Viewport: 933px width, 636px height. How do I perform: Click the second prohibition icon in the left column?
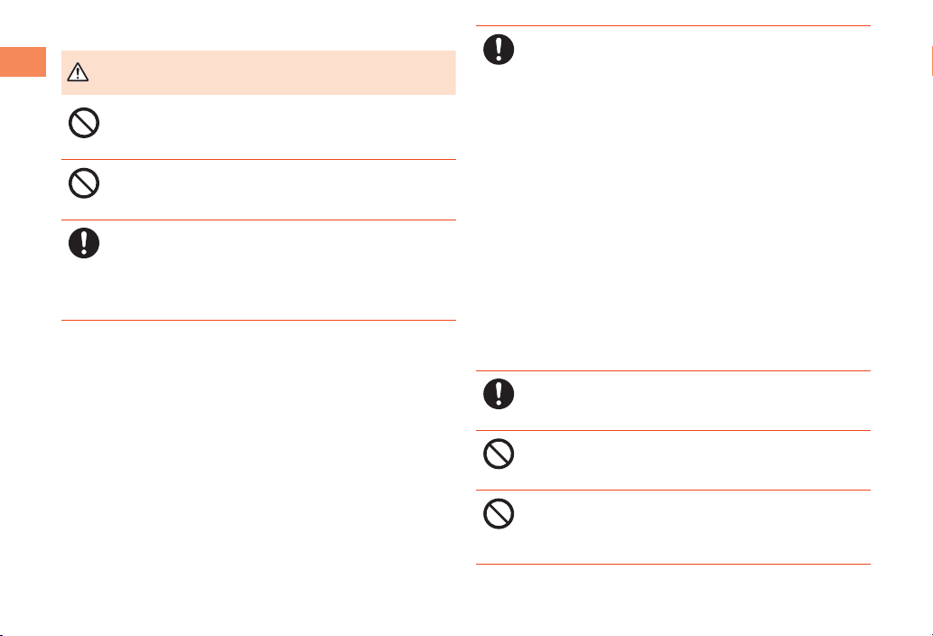pos(84,183)
